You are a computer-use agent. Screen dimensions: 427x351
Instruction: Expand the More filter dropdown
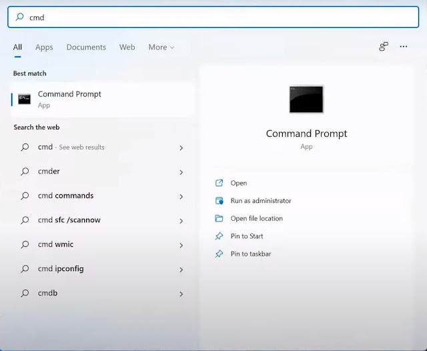click(x=161, y=47)
